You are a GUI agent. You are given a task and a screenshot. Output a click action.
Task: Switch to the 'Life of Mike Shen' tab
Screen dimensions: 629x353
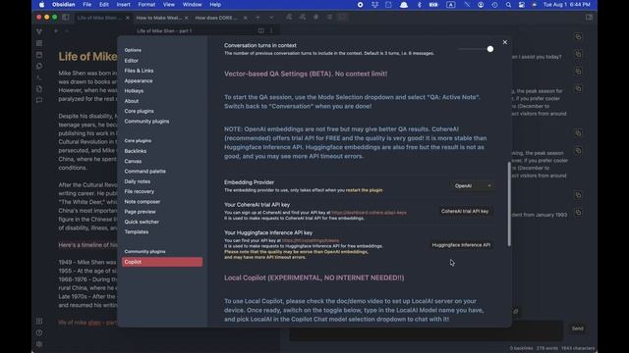click(x=99, y=18)
